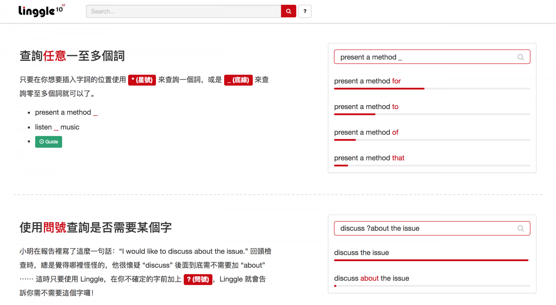Open the Guide tutorial
The width and height of the screenshot is (556, 305).
(49, 142)
